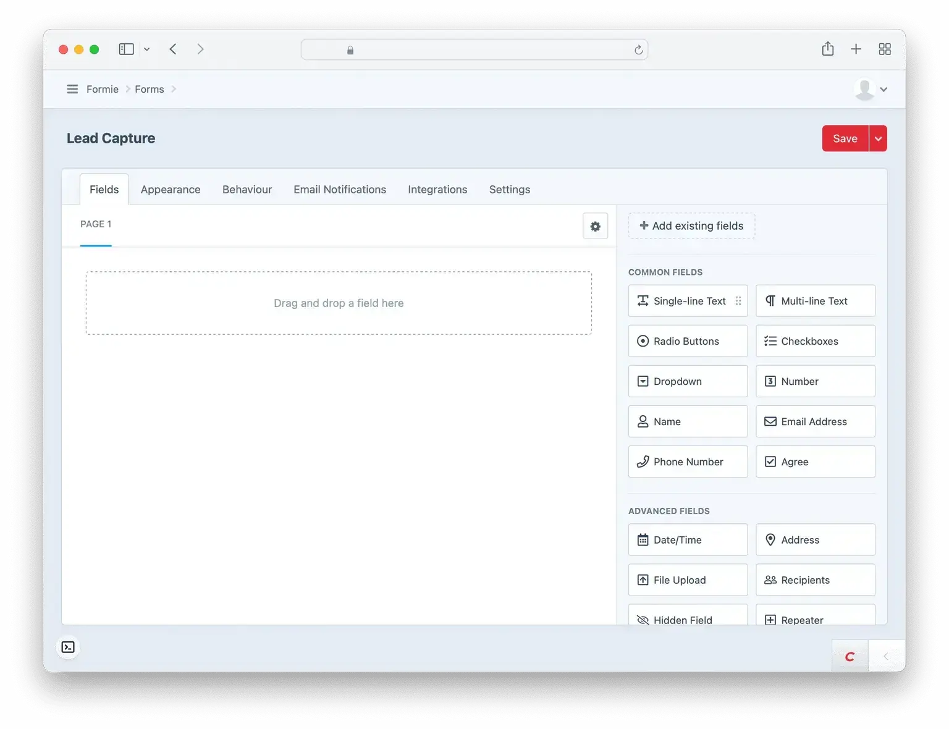Expand the account menu chevron beside avatar
Image resolution: width=949 pixels, height=729 pixels.
tap(884, 90)
